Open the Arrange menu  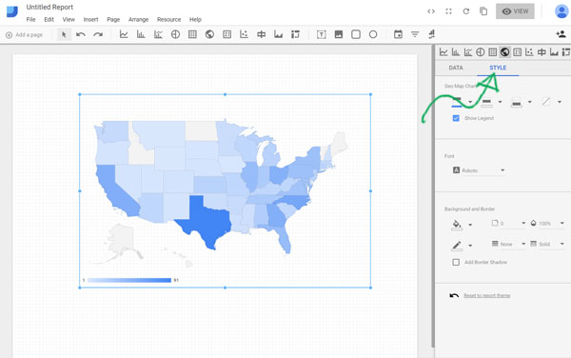138,20
